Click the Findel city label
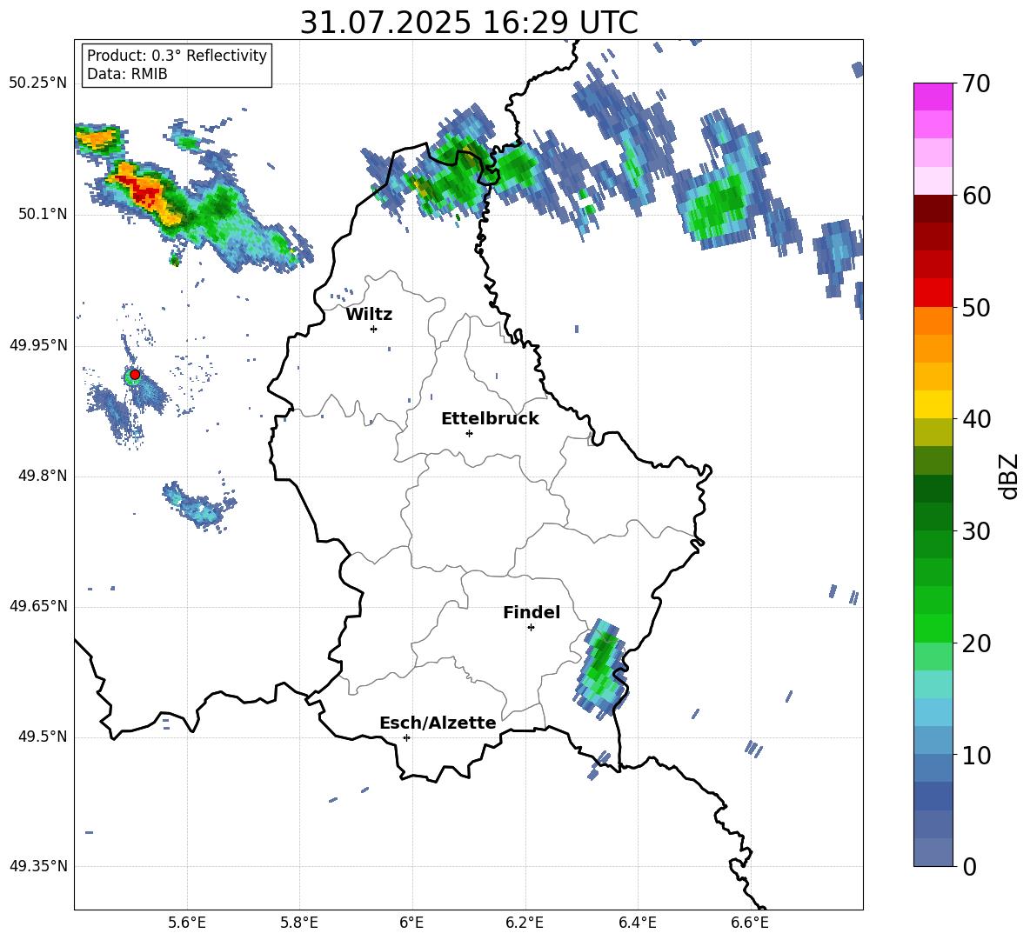The width and height of the screenshot is (1030, 940). (532, 612)
